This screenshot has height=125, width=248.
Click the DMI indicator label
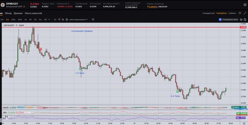pos(5,113)
